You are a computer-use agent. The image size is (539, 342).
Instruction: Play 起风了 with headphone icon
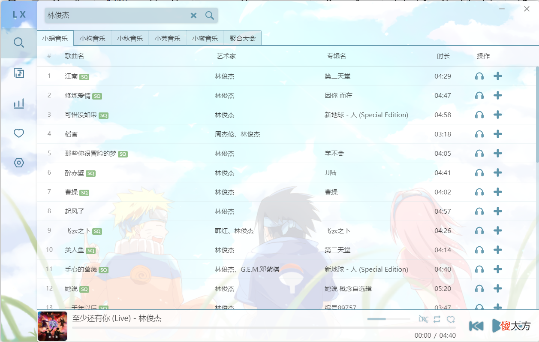tap(479, 212)
